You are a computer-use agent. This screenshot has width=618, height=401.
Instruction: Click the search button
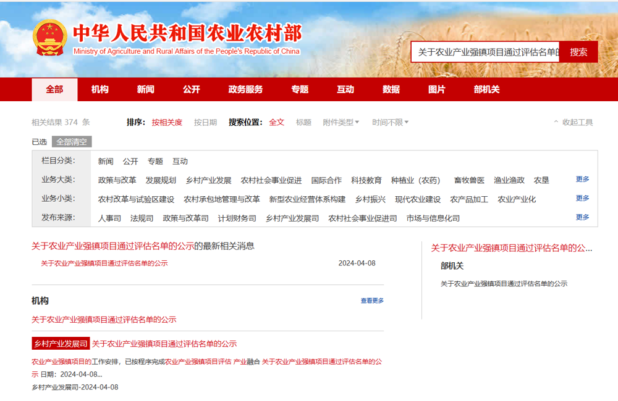[578, 52]
